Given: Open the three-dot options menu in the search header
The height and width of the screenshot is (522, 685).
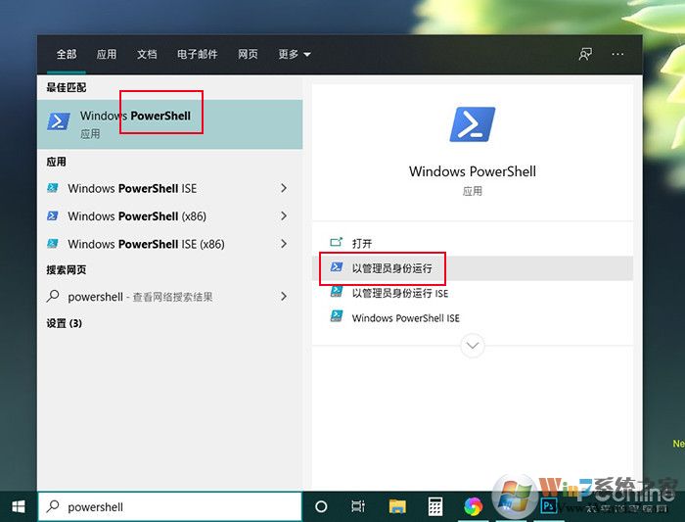Looking at the screenshot, I should click(x=617, y=54).
